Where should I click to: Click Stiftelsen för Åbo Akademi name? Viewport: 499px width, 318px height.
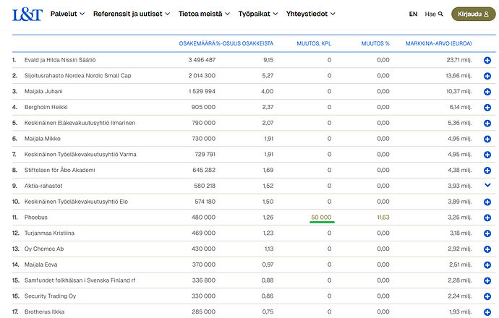(x=59, y=170)
